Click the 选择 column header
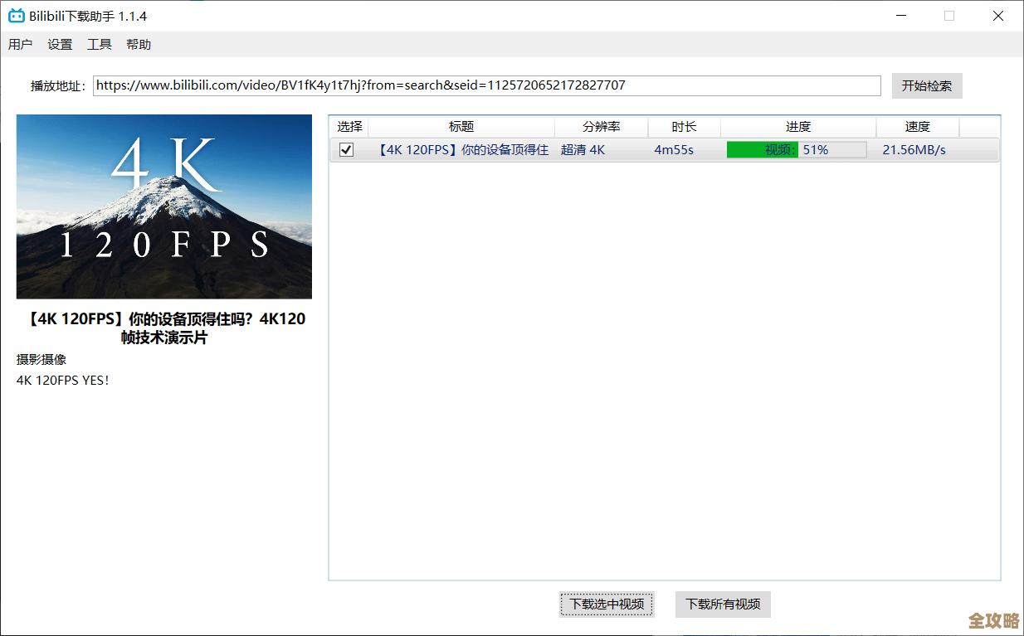Screen dimensions: 1024x636 click(x=349, y=126)
